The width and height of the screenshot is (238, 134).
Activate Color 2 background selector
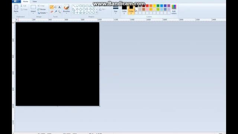pos(131,9)
